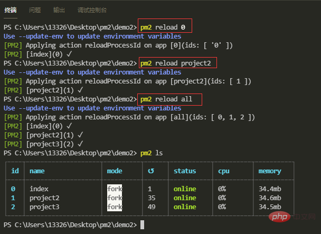The width and height of the screenshot is (321, 234).
Task: Click 'project3' in the name column
Action: (x=44, y=207)
